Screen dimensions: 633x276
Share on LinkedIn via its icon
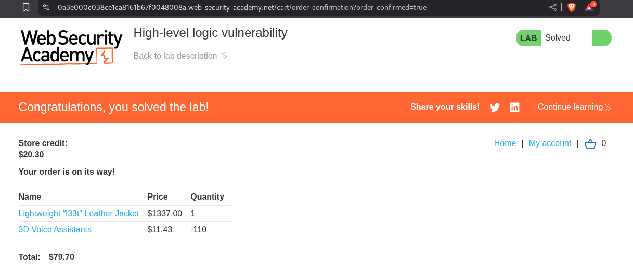[x=514, y=108]
